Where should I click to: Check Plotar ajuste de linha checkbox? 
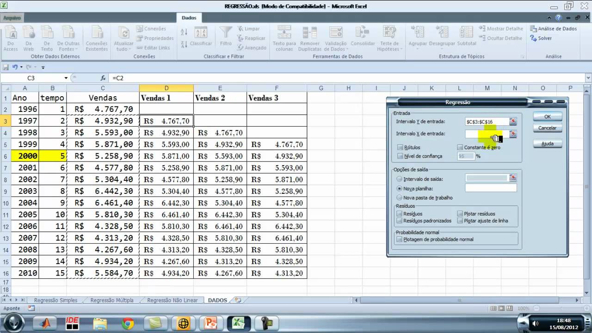(x=460, y=221)
